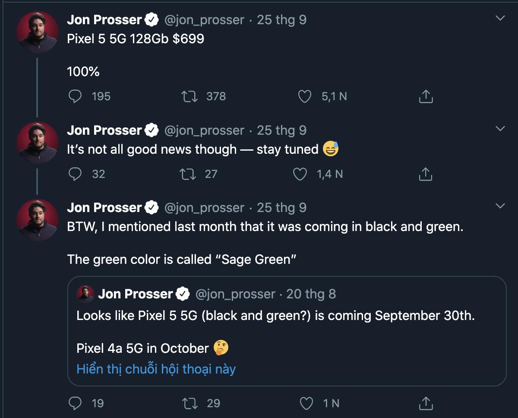The width and height of the screenshot is (518, 418).
Task: Like the "stay tuned" tweet
Action: click(x=300, y=174)
